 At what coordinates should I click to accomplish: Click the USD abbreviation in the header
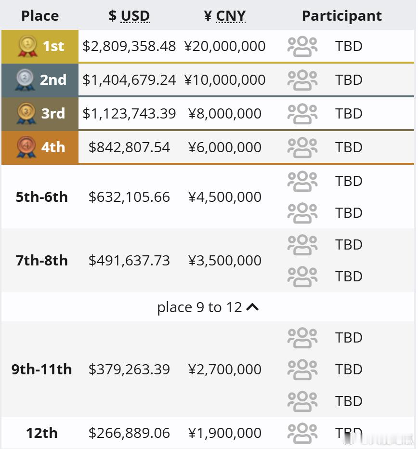[x=135, y=16]
